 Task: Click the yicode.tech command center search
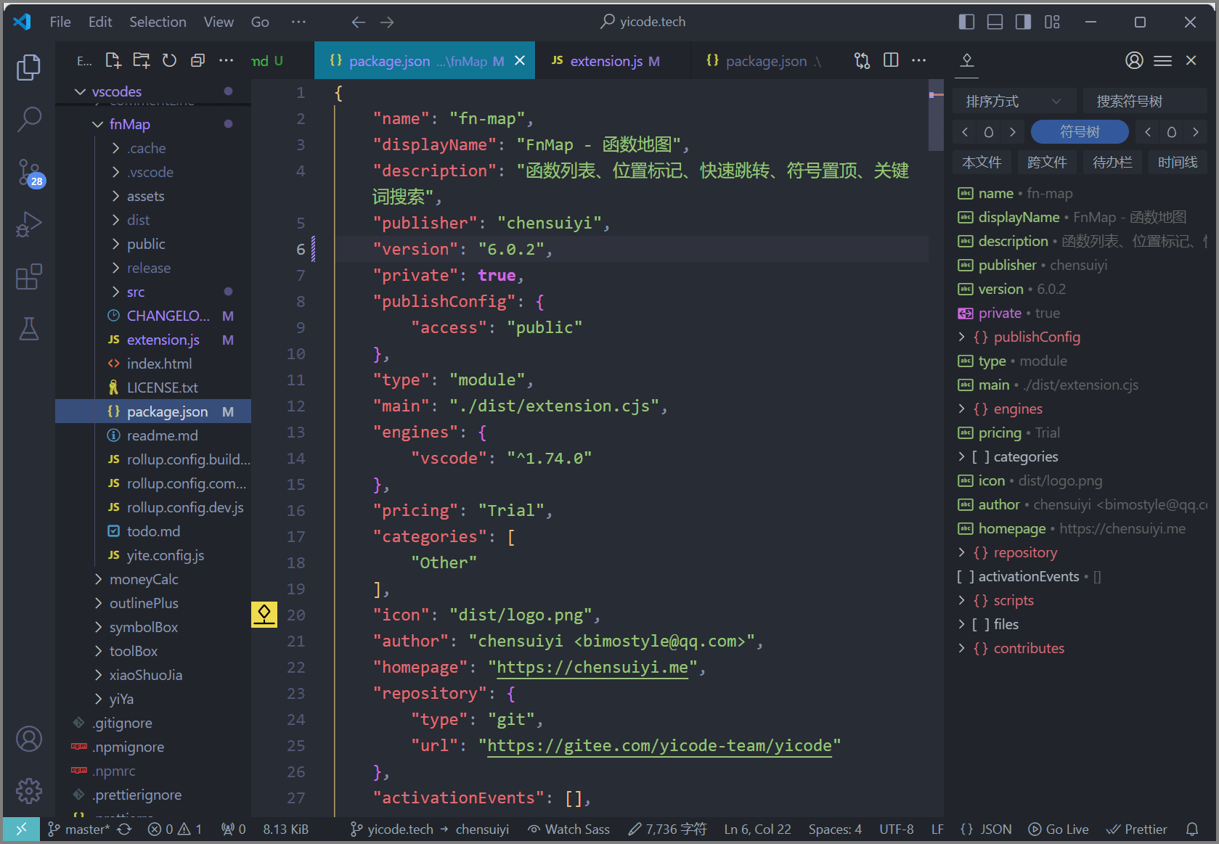pyautogui.click(x=643, y=22)
